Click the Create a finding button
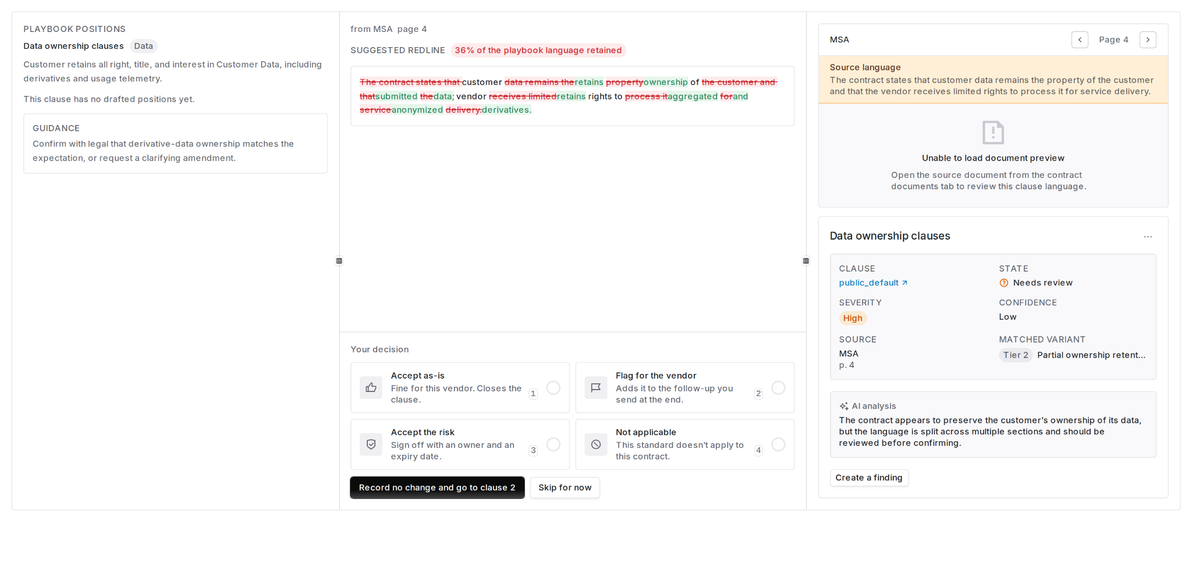Viewport: 1192px width, 567px height. pos(869,478)
